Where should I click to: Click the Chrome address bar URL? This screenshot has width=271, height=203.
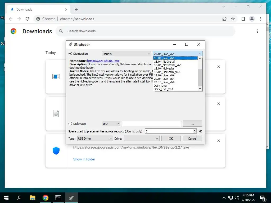pos(77,19)
